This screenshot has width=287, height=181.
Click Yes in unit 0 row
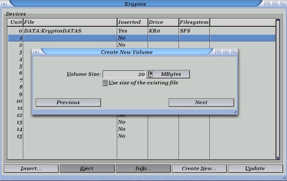[122, 31]
